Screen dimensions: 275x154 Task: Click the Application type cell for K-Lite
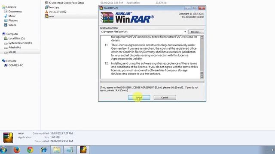[133, 3]
